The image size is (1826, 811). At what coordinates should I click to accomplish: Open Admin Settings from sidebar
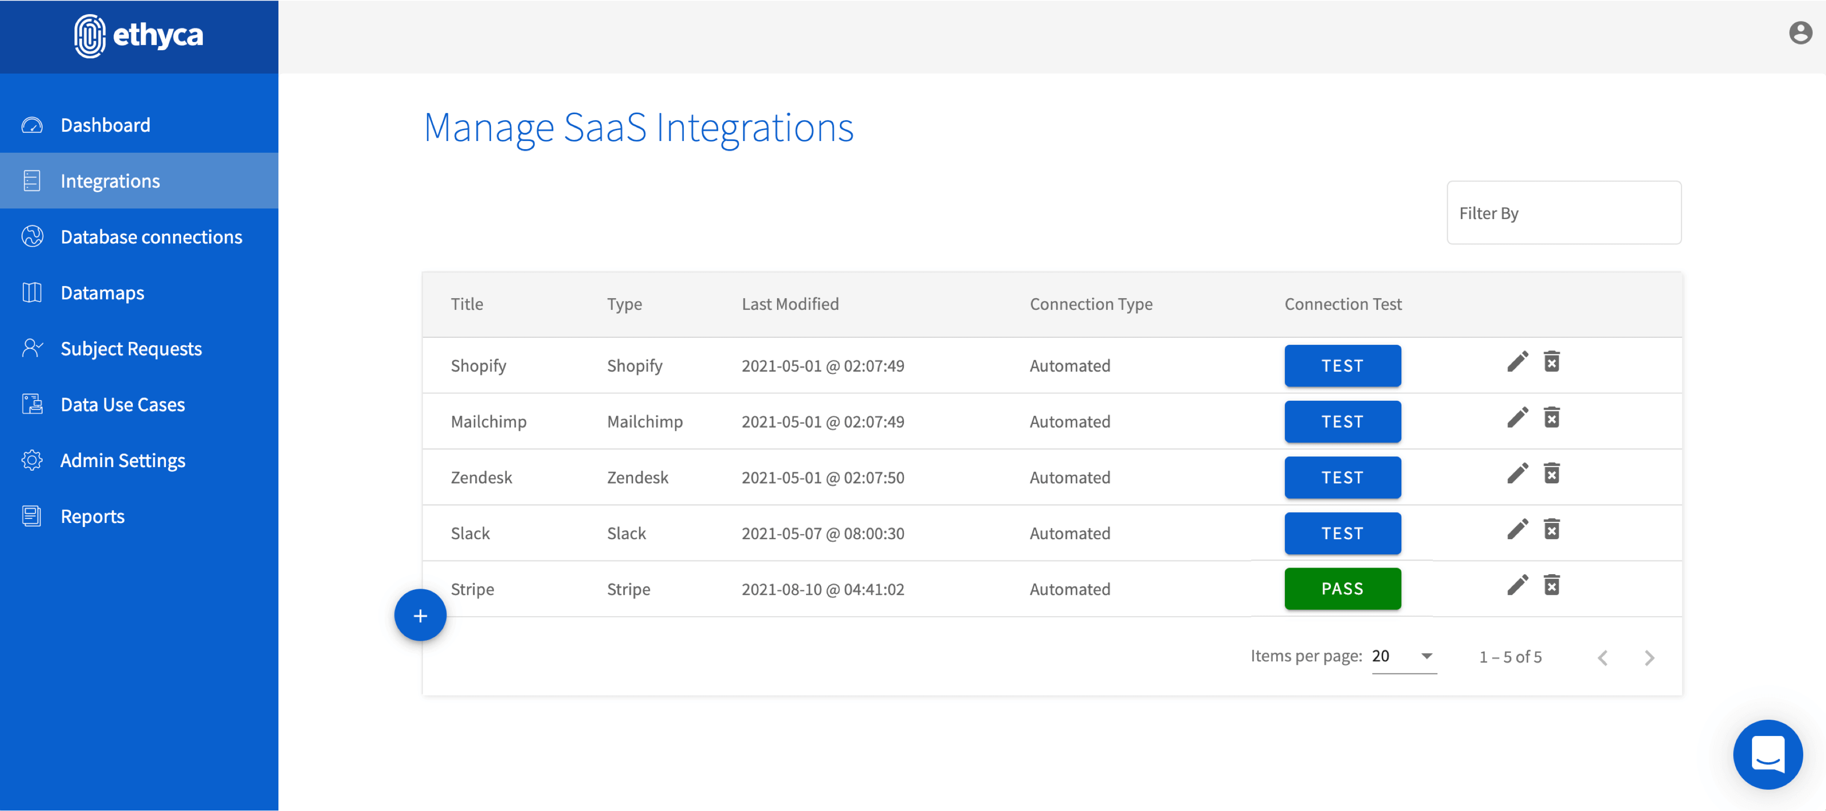pos(123,461)
